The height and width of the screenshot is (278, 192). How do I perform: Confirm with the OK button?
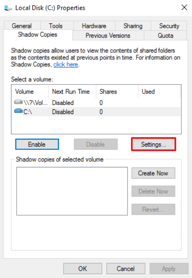[82, 269]
